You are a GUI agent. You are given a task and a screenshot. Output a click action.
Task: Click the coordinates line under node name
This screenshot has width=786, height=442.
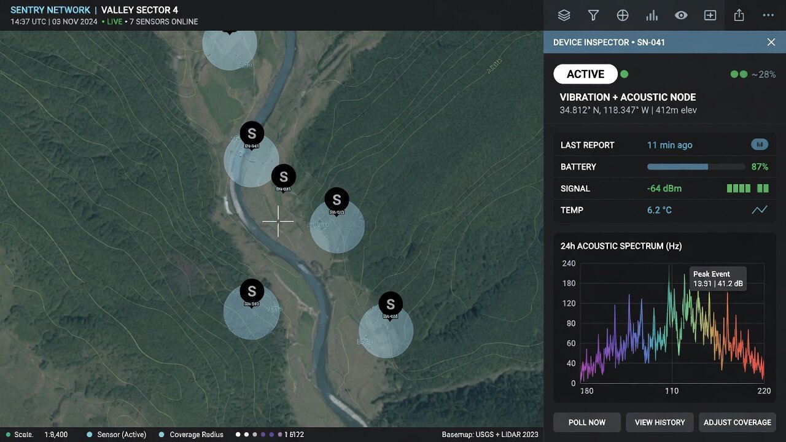pos(628,110)
